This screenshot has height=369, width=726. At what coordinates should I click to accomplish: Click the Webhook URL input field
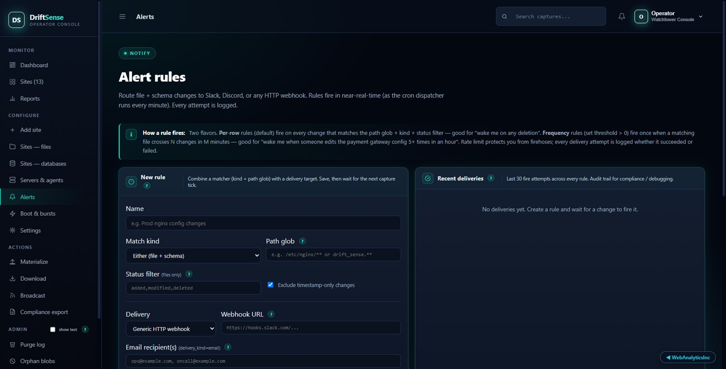pos(311,328)
